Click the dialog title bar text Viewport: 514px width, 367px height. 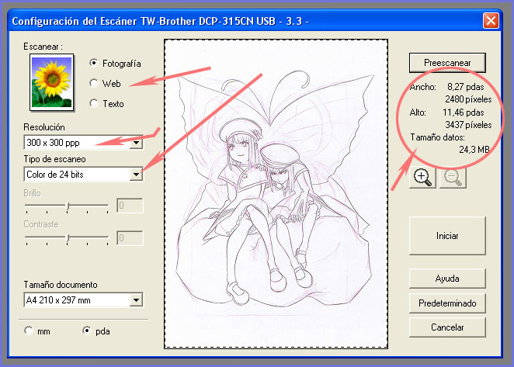click(x=160, y=21)
